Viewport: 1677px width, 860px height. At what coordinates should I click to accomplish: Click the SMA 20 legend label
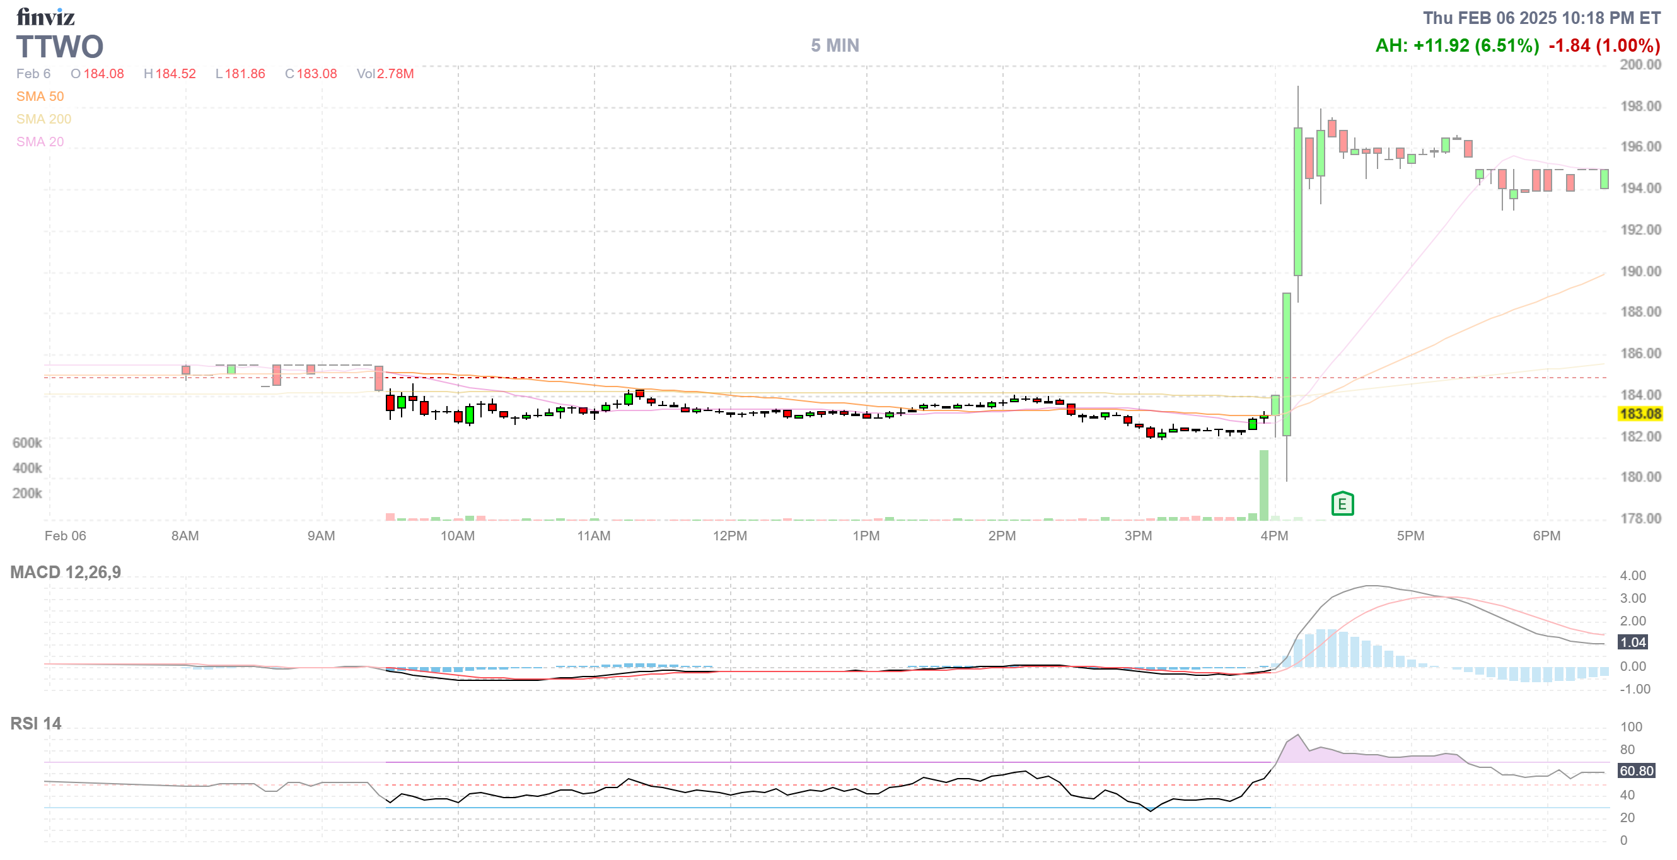[x=40, y=142]
